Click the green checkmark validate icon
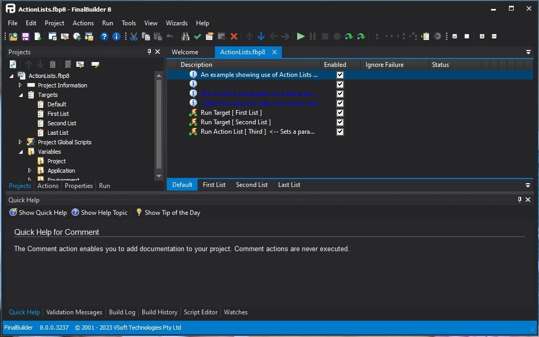 (x=197, y=36)
